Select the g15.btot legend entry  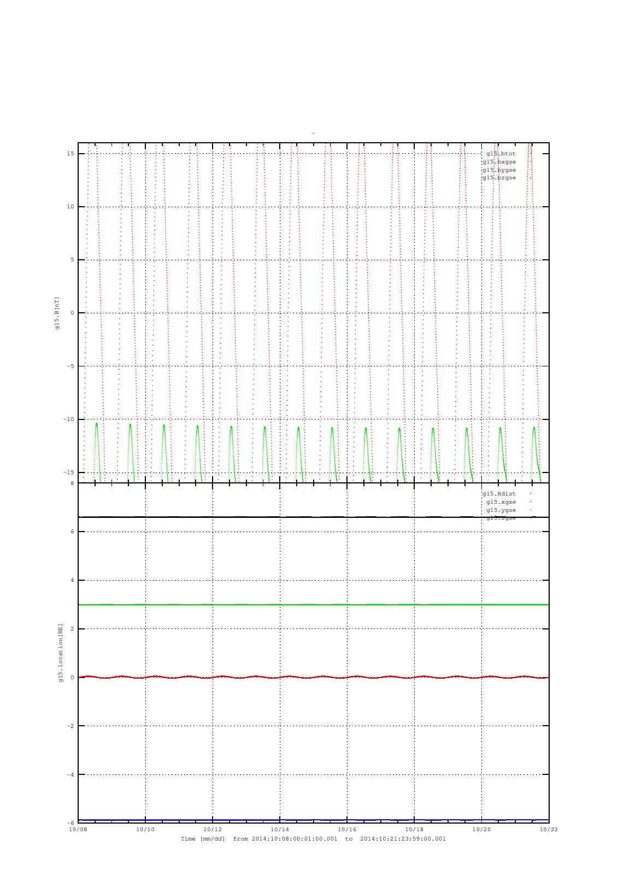(x=501, y=154)
